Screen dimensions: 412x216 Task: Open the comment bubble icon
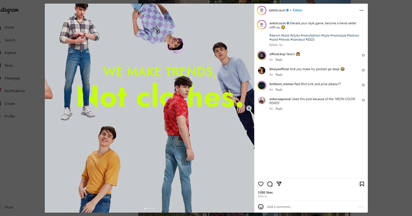[270, 184]
